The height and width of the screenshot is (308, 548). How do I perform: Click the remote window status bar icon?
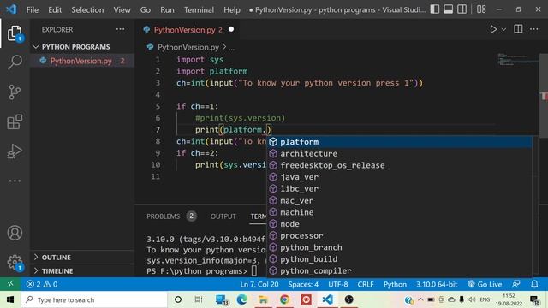click(x=10, y=284)
